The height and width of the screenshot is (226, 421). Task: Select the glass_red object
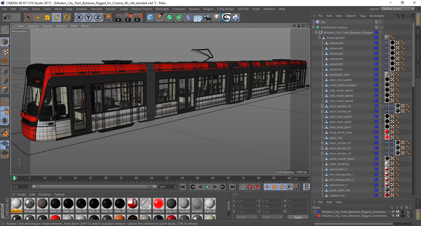(x=335, y=138)
